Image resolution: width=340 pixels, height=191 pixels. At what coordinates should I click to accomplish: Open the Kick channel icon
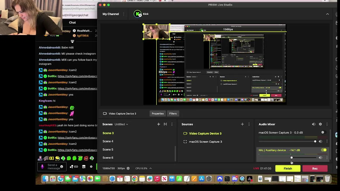pyautogui.click(x=138, y=14)
